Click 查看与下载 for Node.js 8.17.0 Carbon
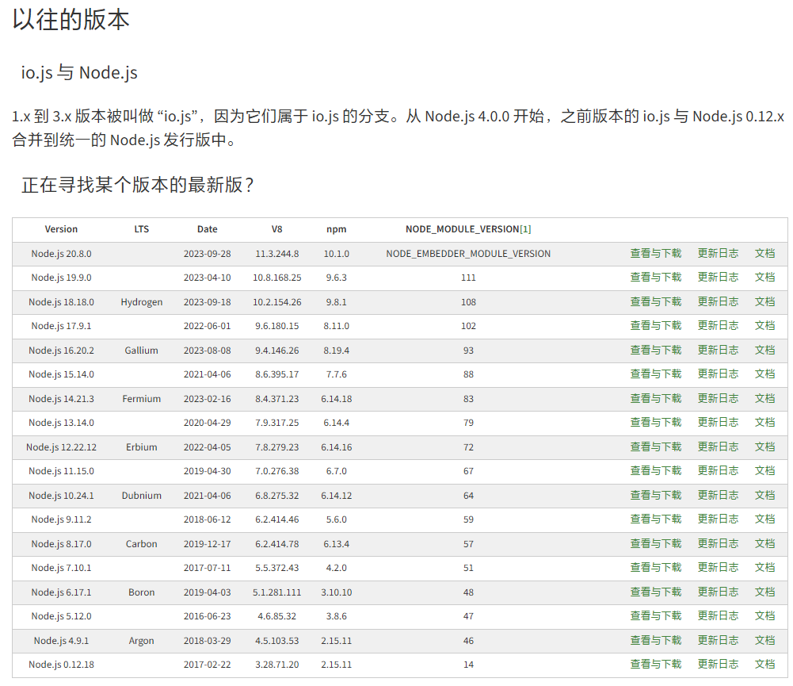This screenshot has height=686, width=793. pos(655,543)
